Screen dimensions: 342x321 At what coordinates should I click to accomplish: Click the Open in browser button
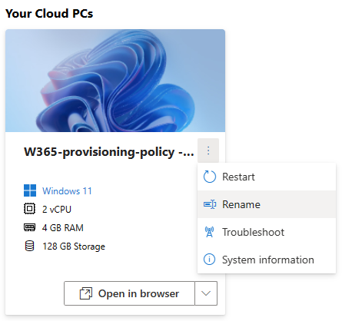[x=129, y=293]
